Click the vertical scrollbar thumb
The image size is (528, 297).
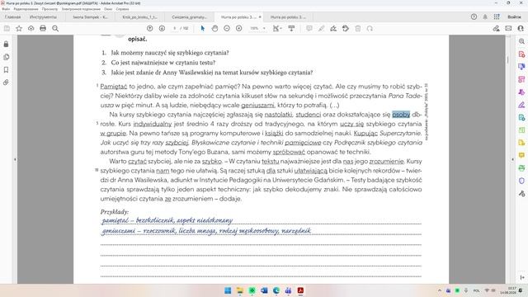point(508,59)
